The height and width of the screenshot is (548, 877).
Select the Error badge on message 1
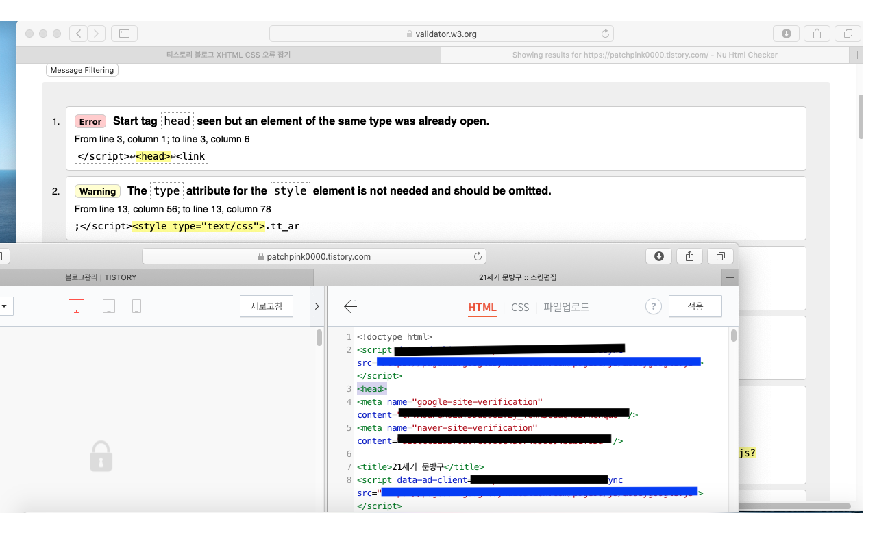(90, 121)
